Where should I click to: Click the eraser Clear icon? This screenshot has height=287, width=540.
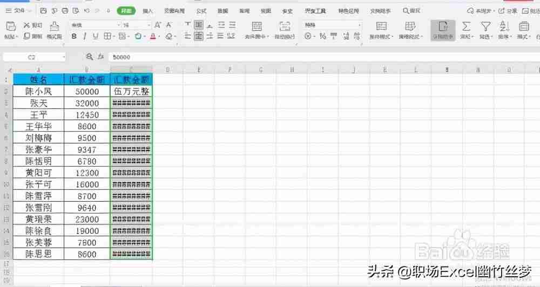tap(168, 36)
